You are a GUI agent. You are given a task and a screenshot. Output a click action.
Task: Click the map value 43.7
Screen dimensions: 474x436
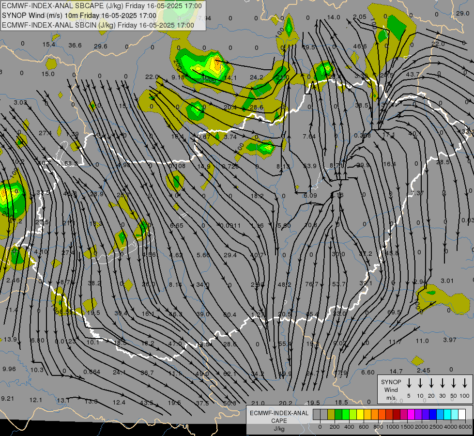[413, 75]
